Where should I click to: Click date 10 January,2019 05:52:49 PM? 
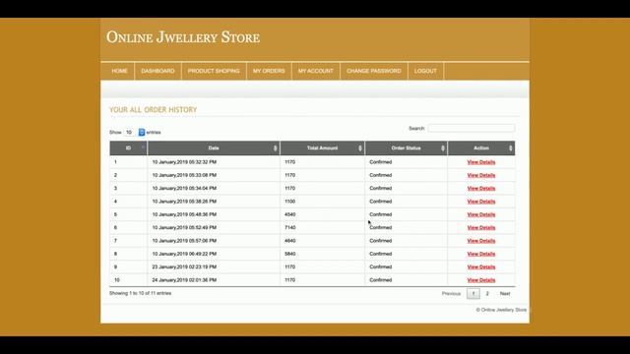click(184, 227)
